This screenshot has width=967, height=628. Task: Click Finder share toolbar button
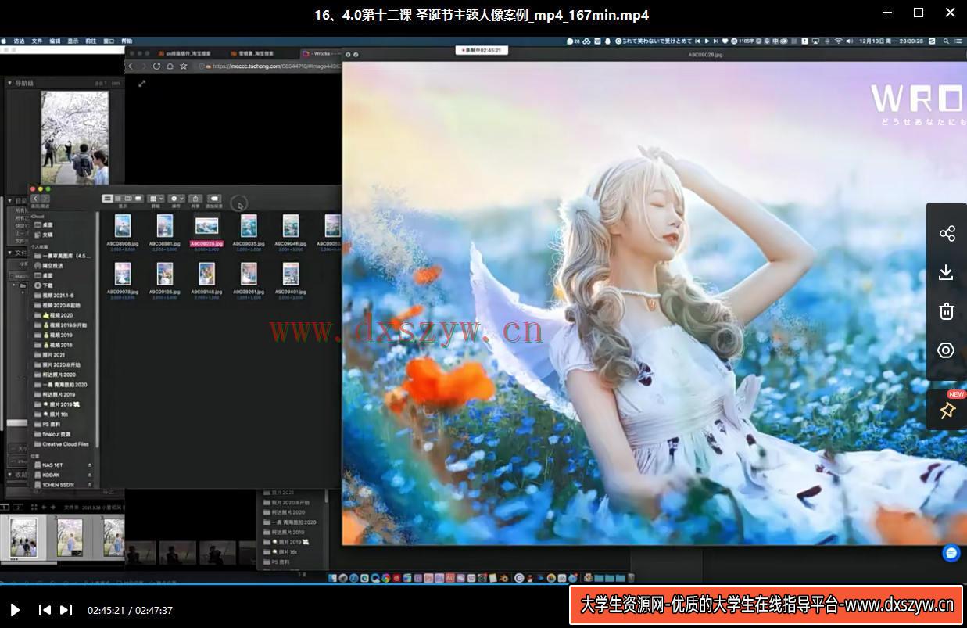(x=196, y=199)
